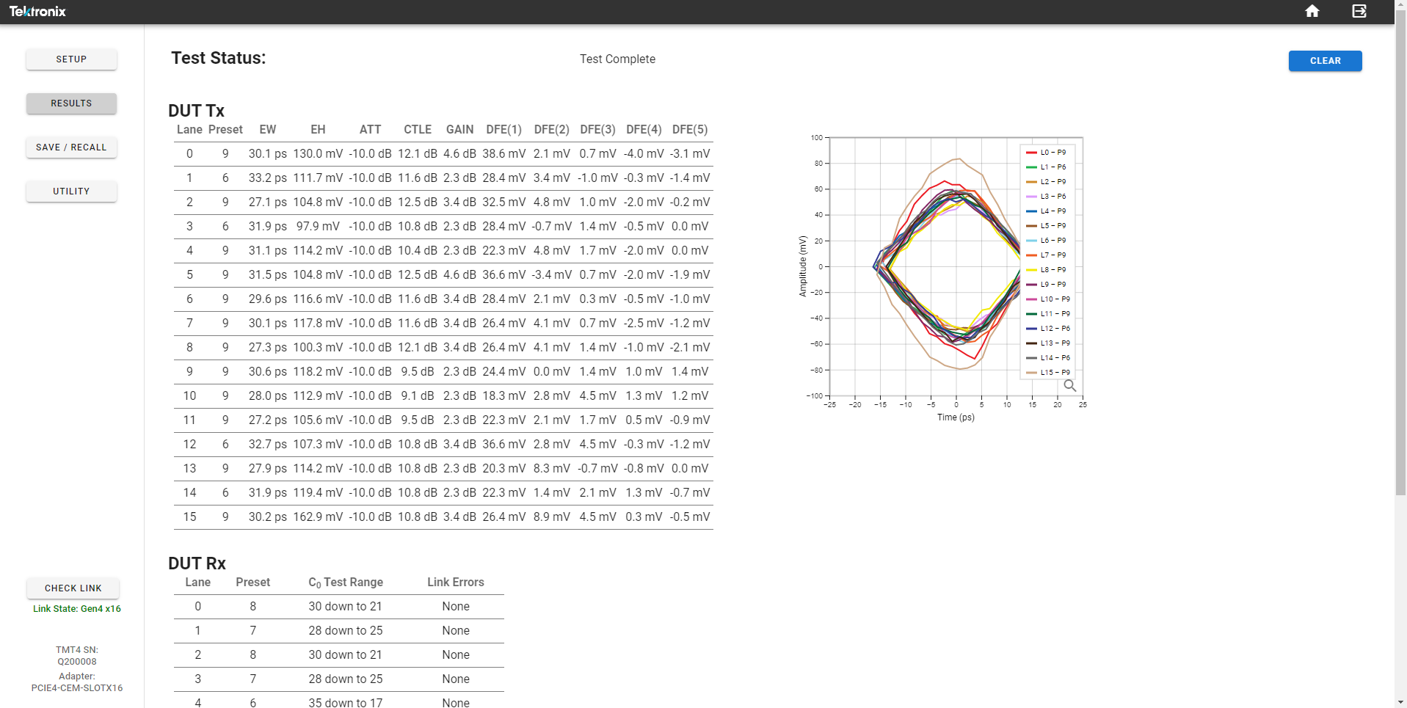Click the blue CLEAR button
1407x708 pixels.
(x=1325, y=61)
